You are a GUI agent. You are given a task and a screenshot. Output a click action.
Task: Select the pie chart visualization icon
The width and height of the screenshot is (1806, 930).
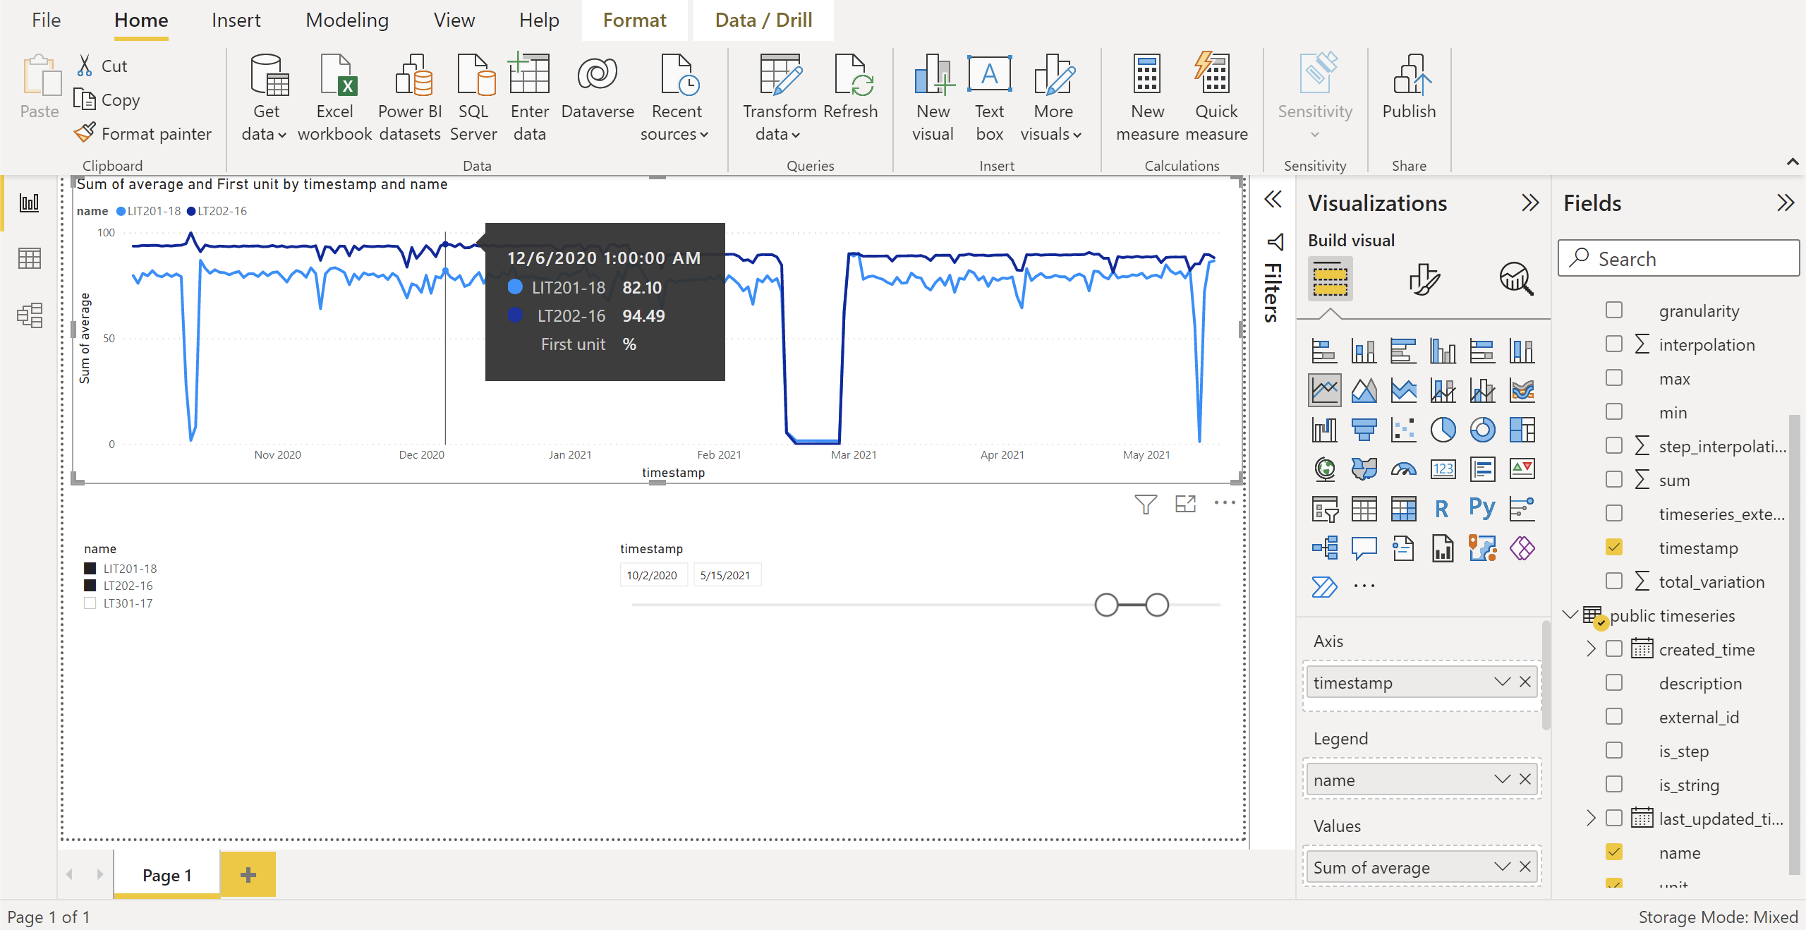tap(1443, 429)
